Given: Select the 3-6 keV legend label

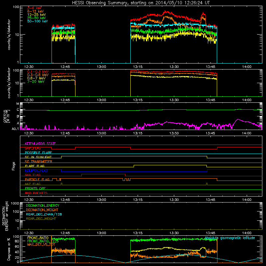Looking at the screenshot, I should [35, 8].
